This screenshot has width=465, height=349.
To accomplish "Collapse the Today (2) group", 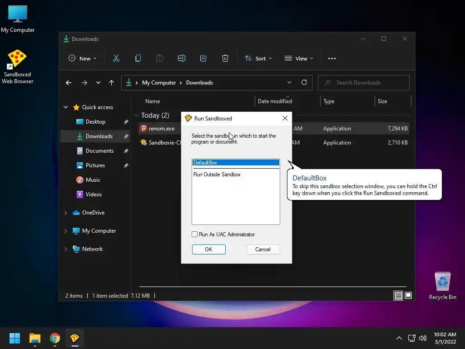I will tap(137, 115).
